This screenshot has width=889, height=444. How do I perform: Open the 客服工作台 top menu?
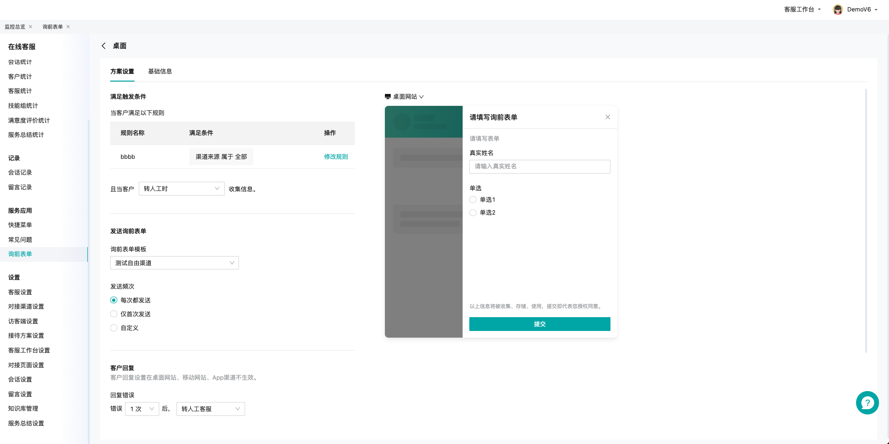(803, 10)
